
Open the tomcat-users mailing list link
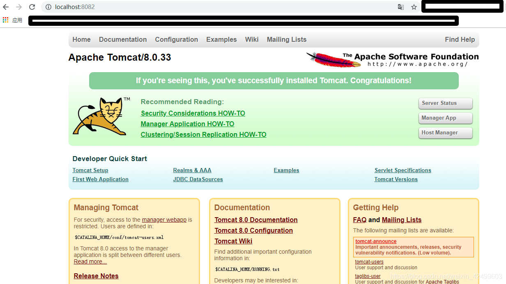tap(369, 262)
